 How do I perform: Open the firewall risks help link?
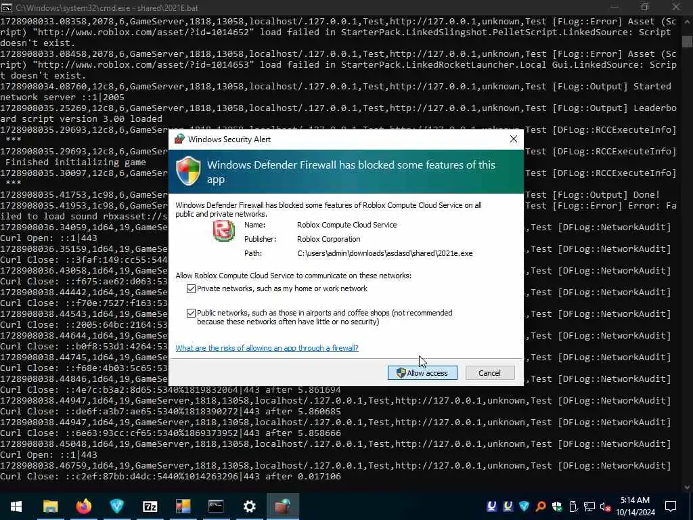[x=267, y=348]
